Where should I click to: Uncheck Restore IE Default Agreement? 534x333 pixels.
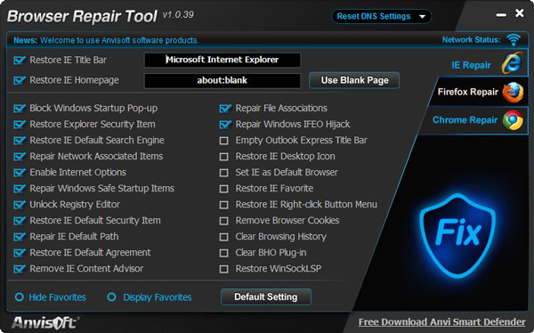click(19, 253)
